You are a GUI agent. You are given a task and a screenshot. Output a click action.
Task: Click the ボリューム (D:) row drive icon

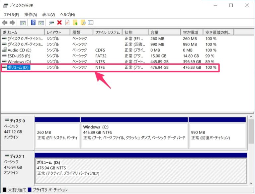(x=4, y=67)
